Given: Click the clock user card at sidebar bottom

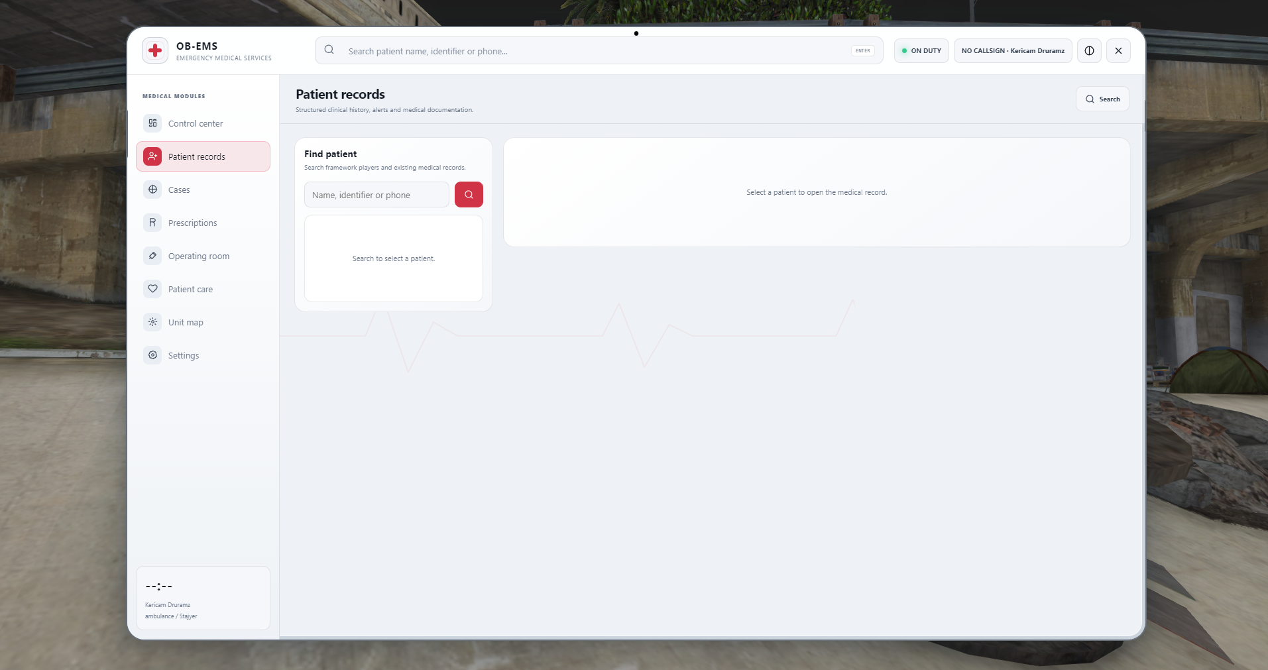Looking at the screenshot, I should (x=203, y=598).
